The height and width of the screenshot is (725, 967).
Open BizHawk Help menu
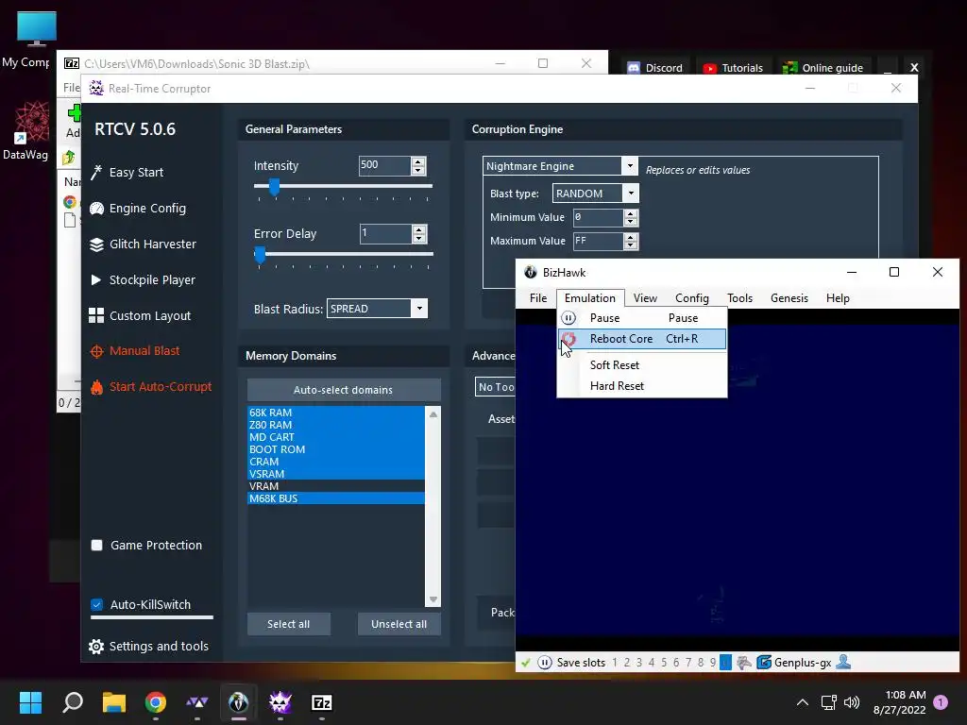(838, 297)
